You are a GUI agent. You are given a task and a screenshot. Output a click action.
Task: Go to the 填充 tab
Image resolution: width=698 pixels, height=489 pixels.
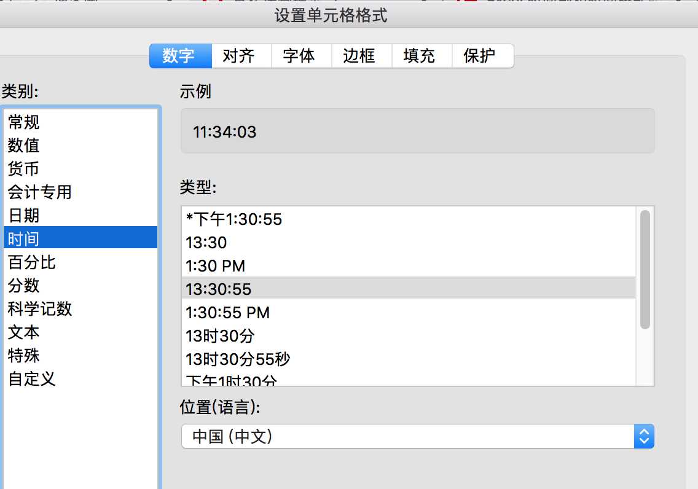419,56
